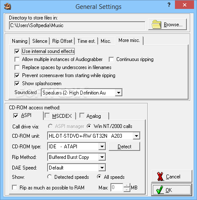
Task: Click the Browse folder button
Action: [167, 25]
